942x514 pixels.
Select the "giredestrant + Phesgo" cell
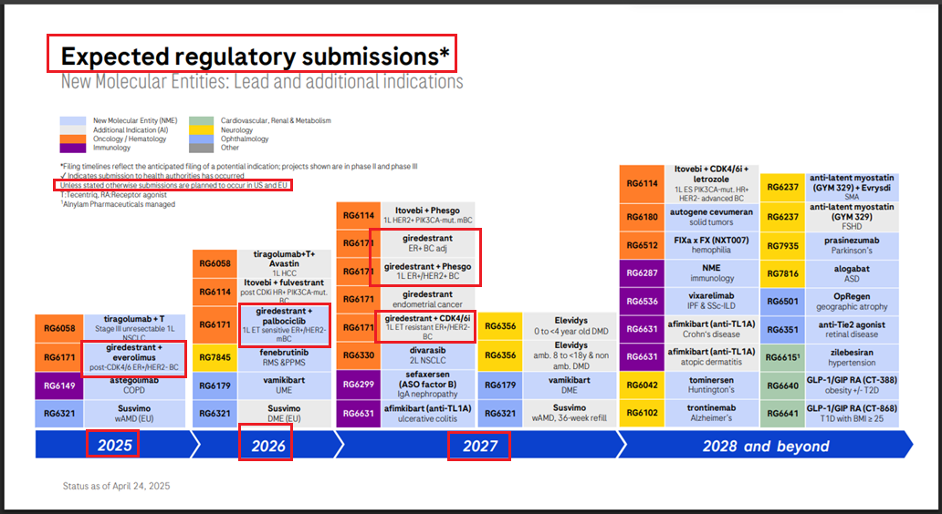pyautogui.click(x=428, y=271)
